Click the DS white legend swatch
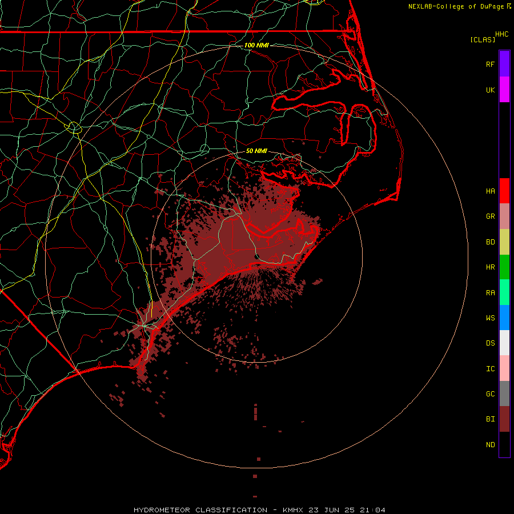The height and width of the screenshot is (514, 514). (504, 343)
